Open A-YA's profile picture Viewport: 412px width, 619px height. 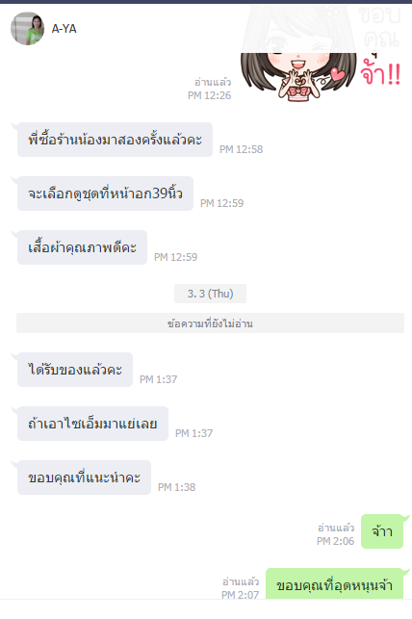coord(27,29)
